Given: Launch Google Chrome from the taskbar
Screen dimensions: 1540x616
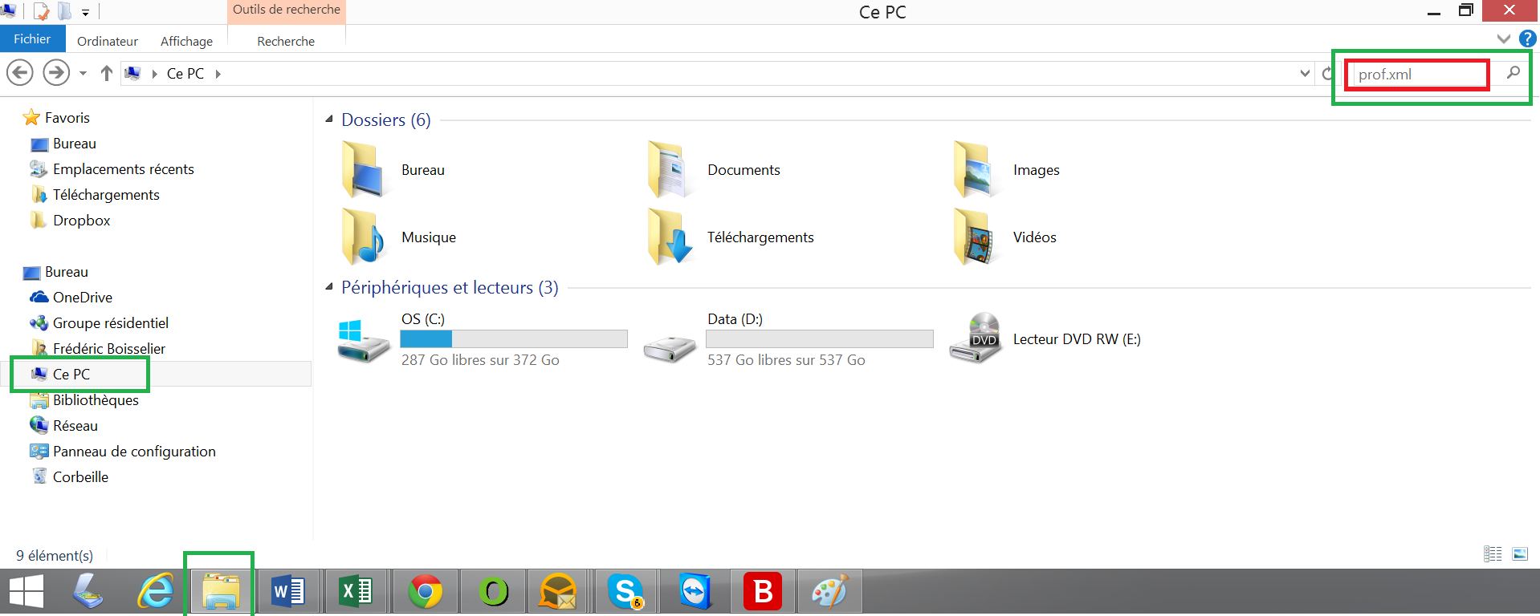Looking at the screenshot, I should tap(425, 593).
